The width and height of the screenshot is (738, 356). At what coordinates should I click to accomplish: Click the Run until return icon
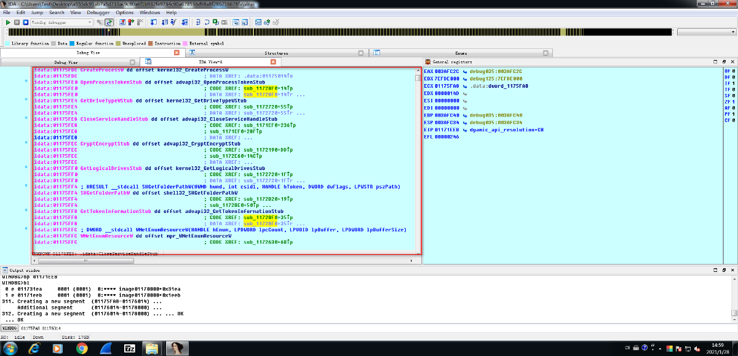click(x=109, y=22)
